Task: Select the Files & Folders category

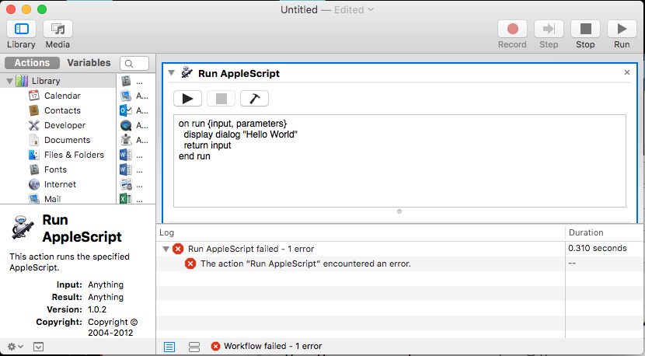Action: point(74,155)
